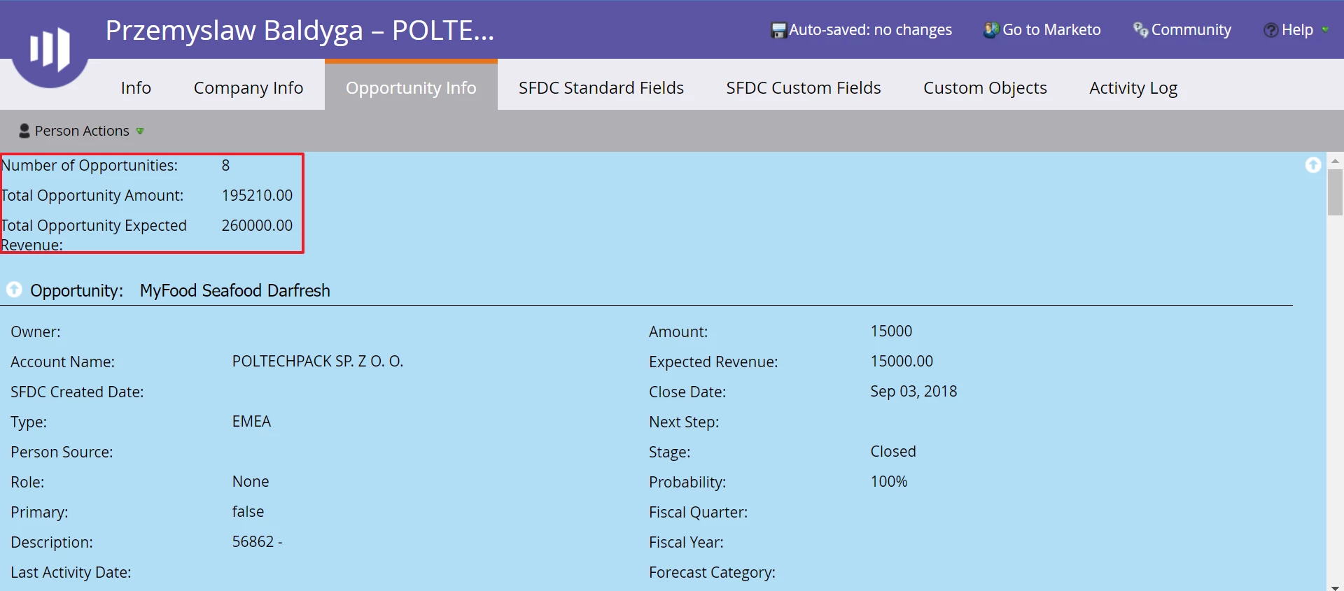Open the Company Info tab

(248, 87)
